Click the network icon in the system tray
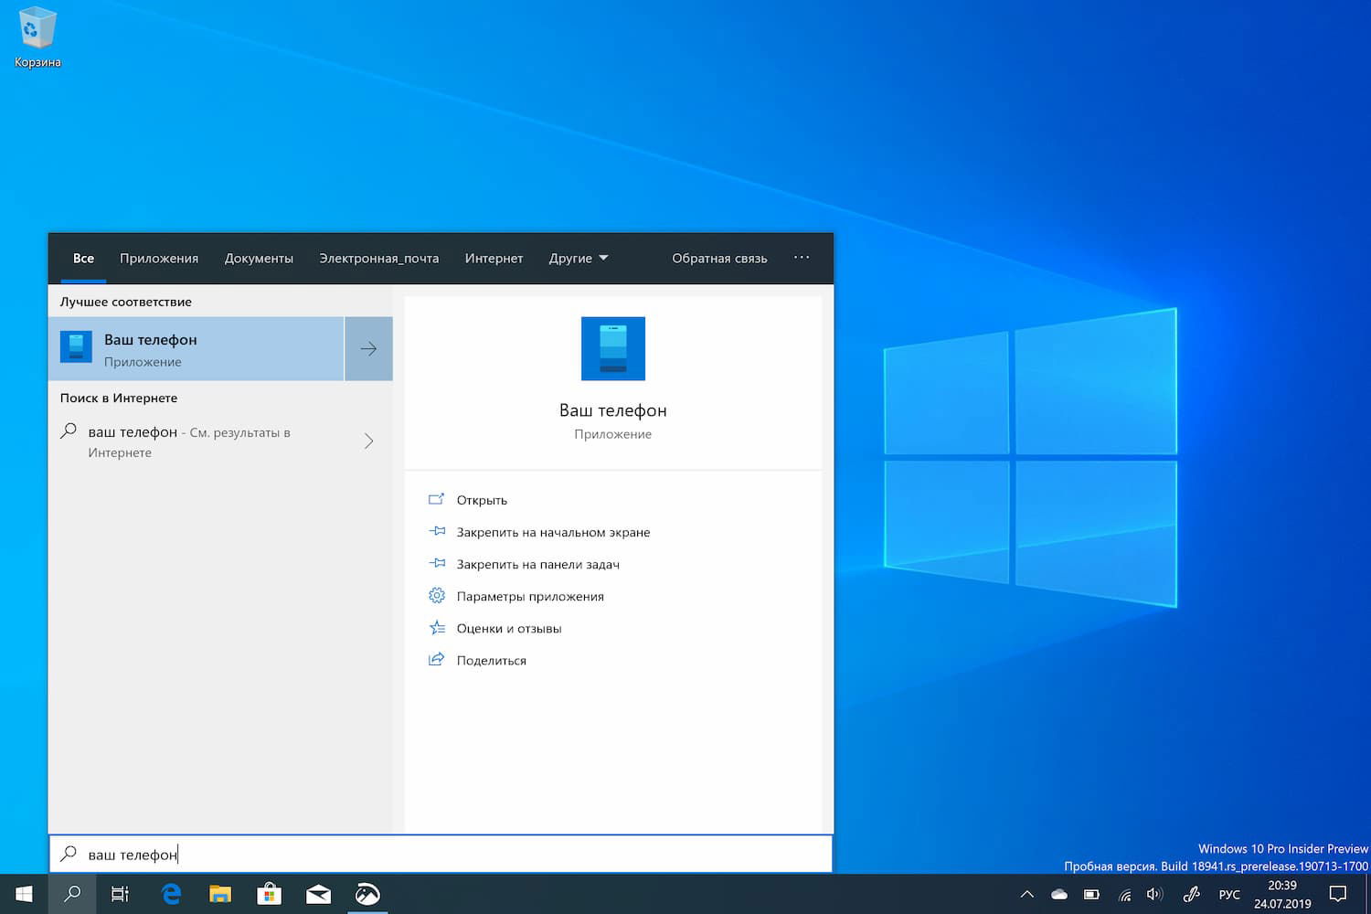This screenshot has height=914, width=1371. [1125, 893]
